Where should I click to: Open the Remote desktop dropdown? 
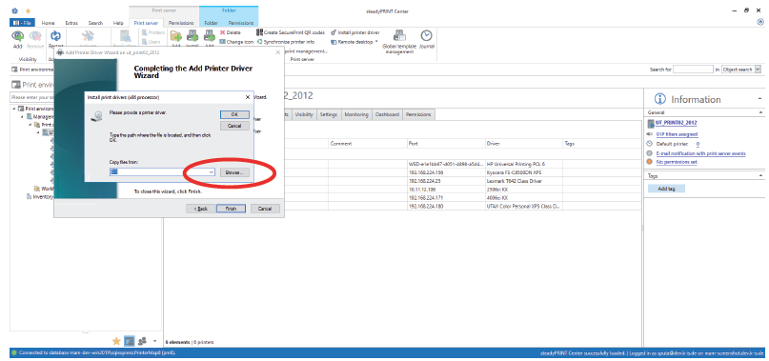pyautogui.click(x=376, y=42)
